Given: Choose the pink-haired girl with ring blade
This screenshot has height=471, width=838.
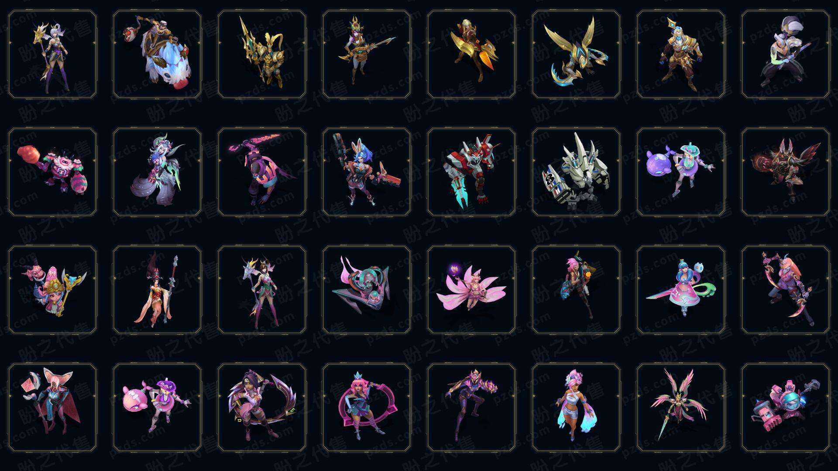Looking at the screenshot, I should click(367, 408).
